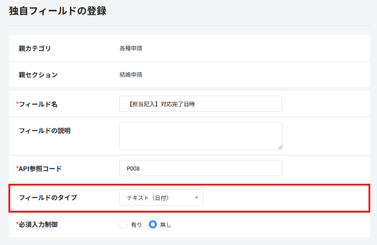
Task: Click the API参照コード input containing P008
Action: (x=200, y=168)
